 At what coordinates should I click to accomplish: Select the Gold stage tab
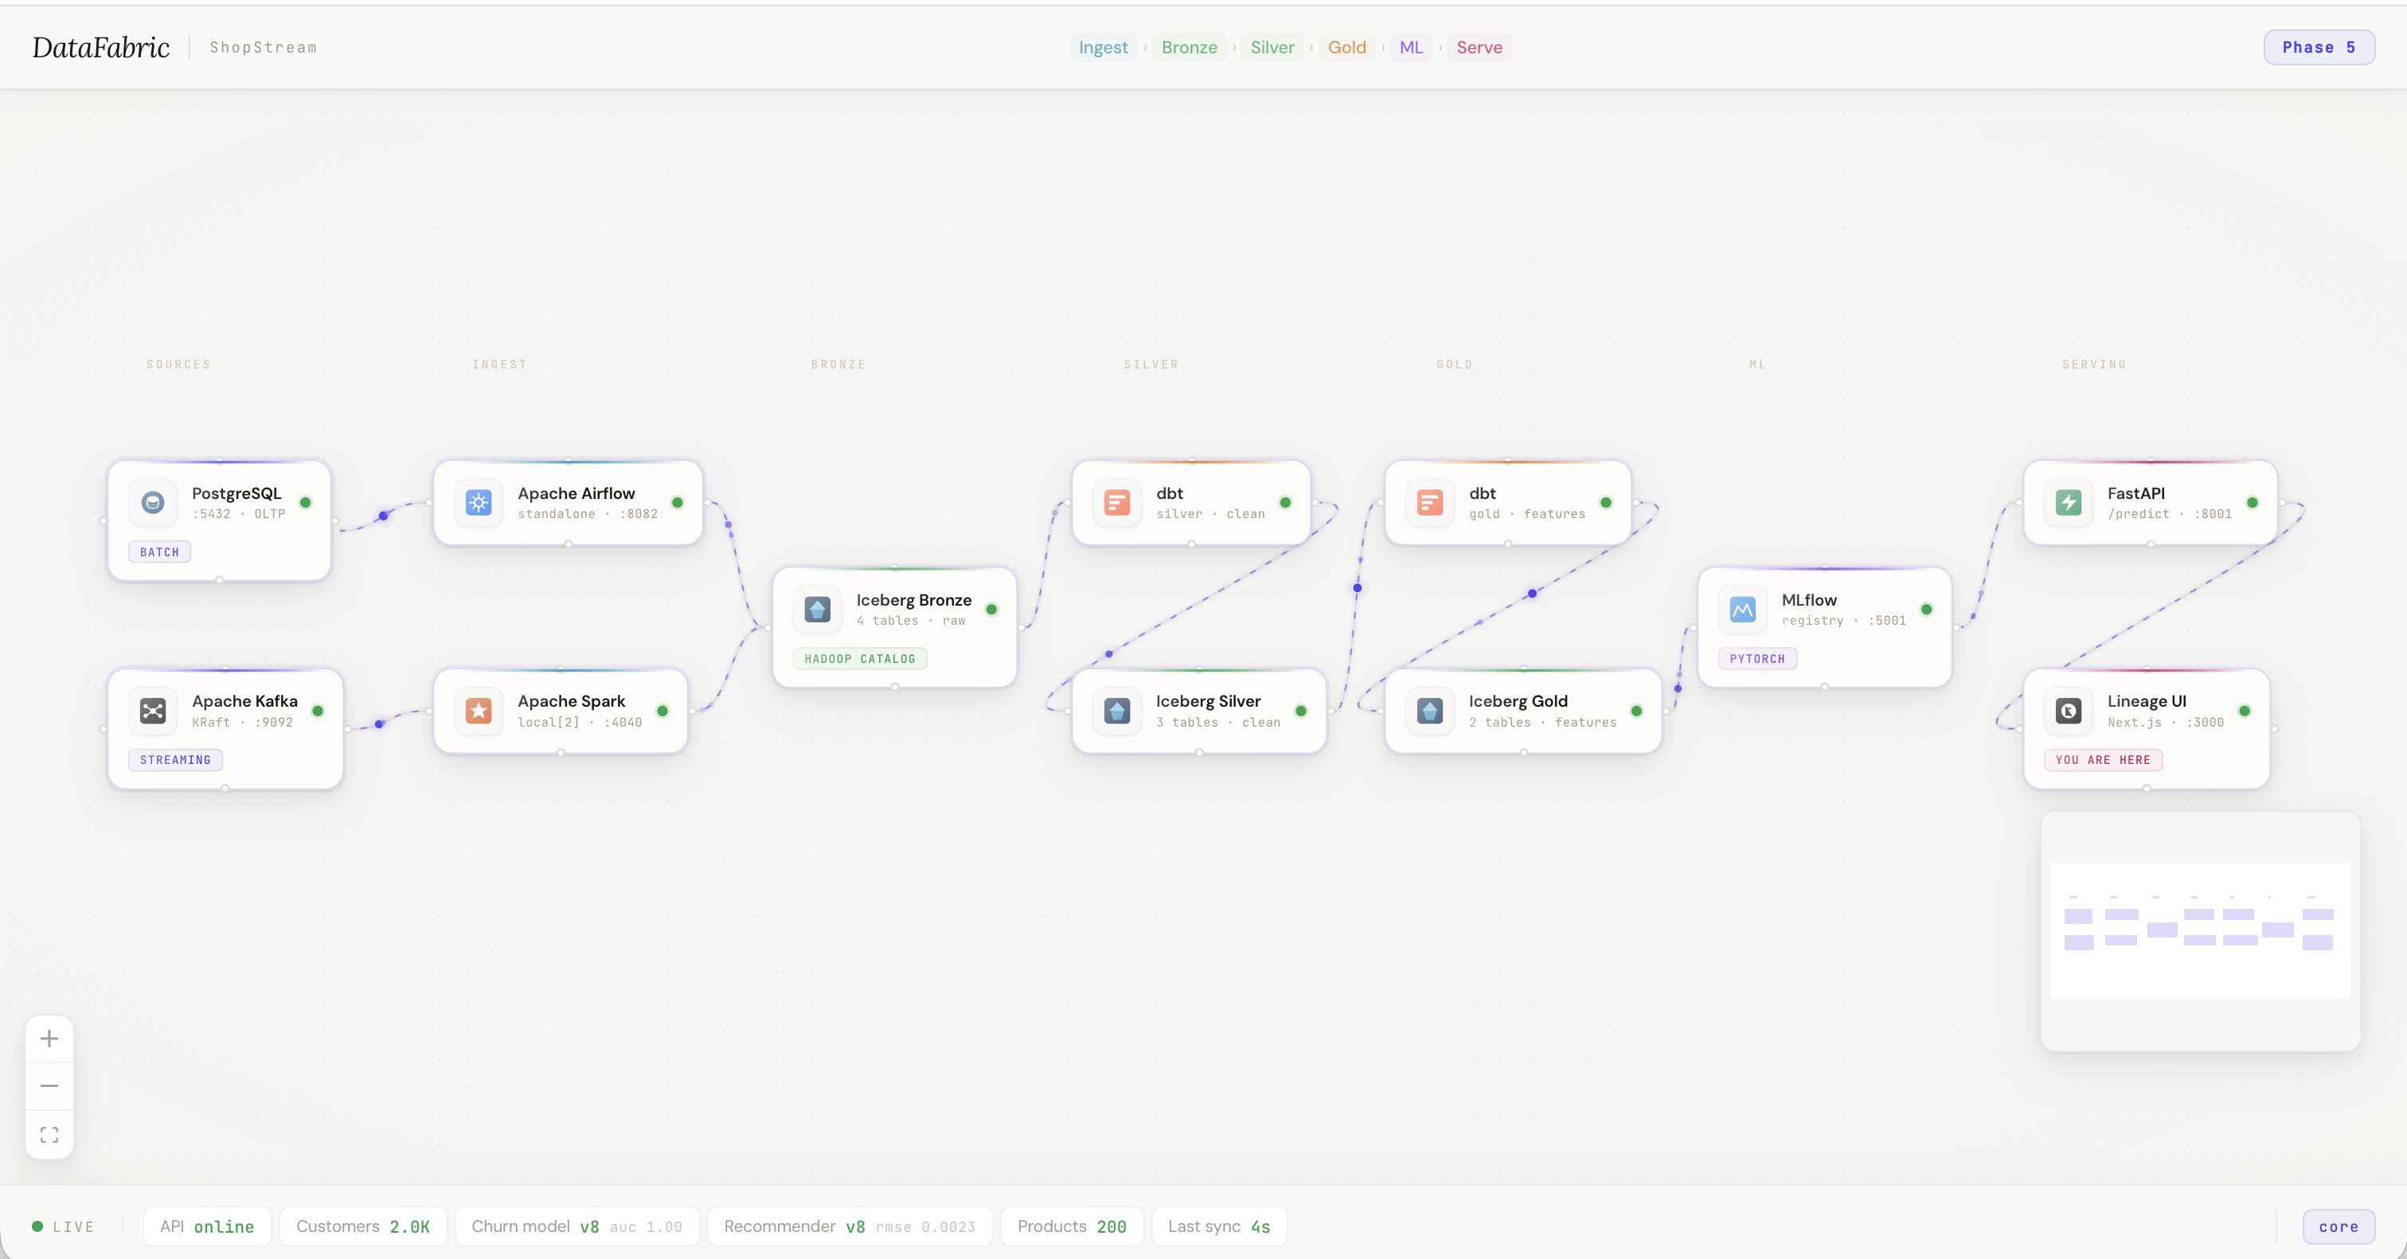[x=1346, y=48]
